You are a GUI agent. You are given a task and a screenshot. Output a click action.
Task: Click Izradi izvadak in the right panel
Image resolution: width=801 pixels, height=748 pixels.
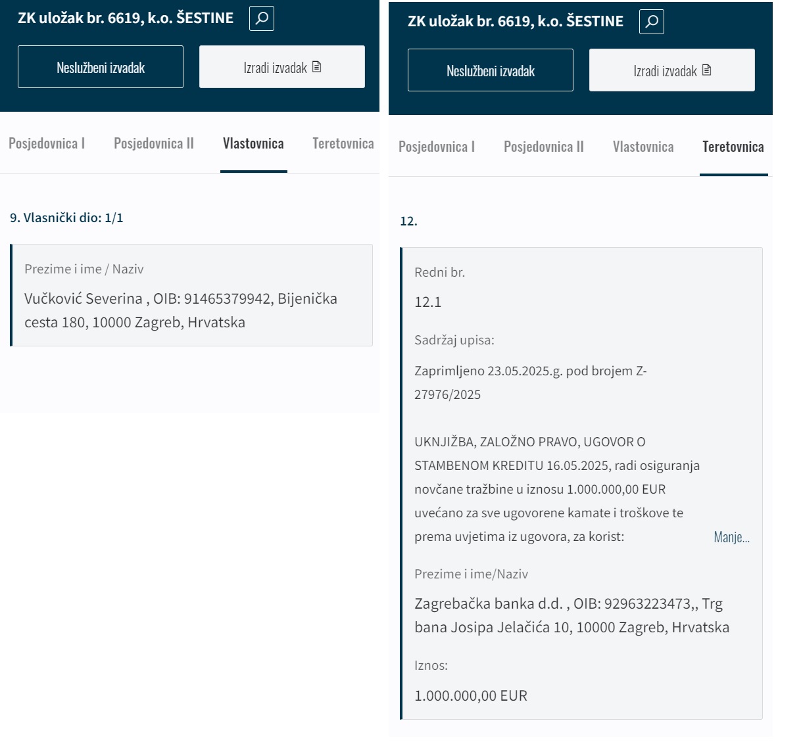(672, 70)
